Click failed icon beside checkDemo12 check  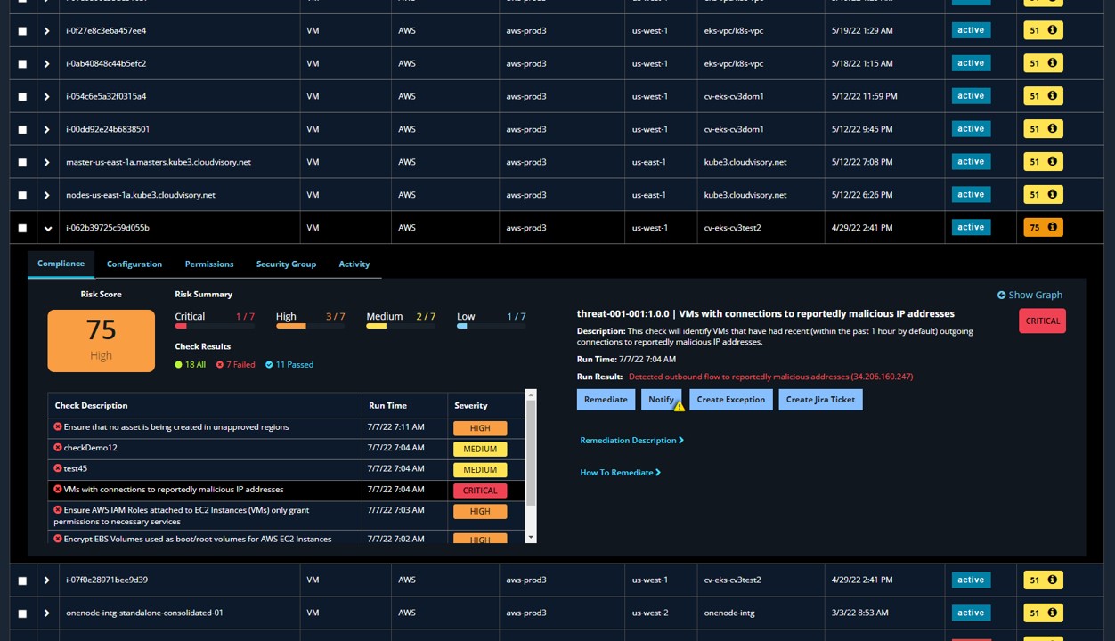pyautogui.click(x=58, y=448)
